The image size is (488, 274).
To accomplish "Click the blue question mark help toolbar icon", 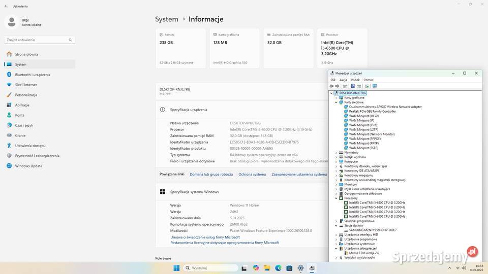I will click(353, 86).
